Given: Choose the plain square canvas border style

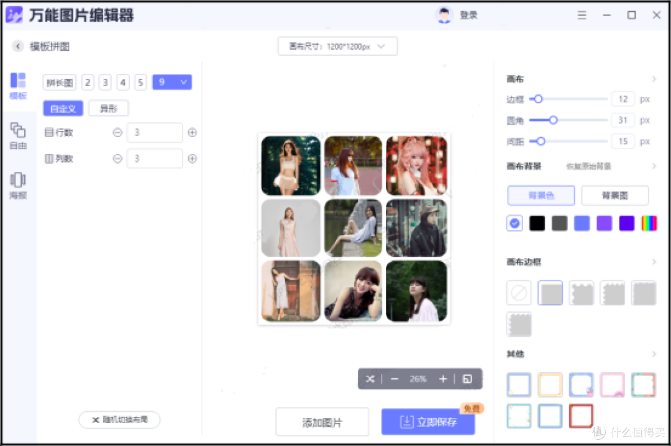Looking at the screenshot, I should (550, 293).
